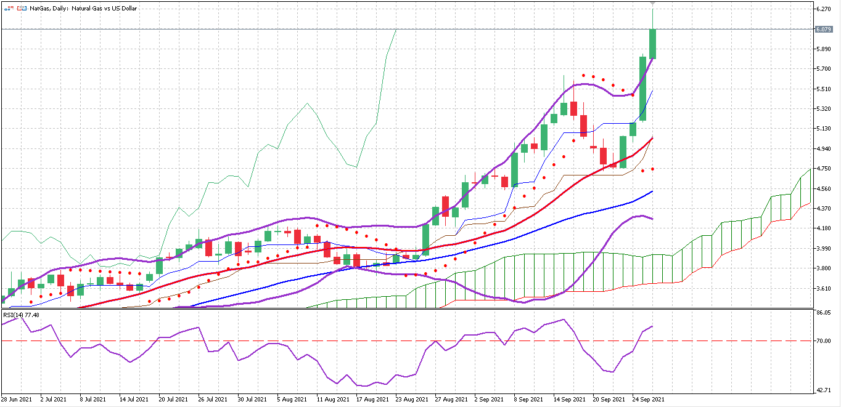The height and width of the screenshot is (407, 841).
Task: Click the 3.610 price scale label
Action: (823, 289)
